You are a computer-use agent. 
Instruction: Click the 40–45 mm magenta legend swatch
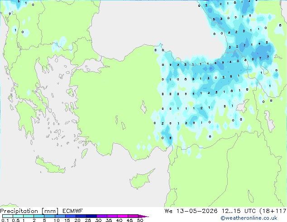coord(123,216)
